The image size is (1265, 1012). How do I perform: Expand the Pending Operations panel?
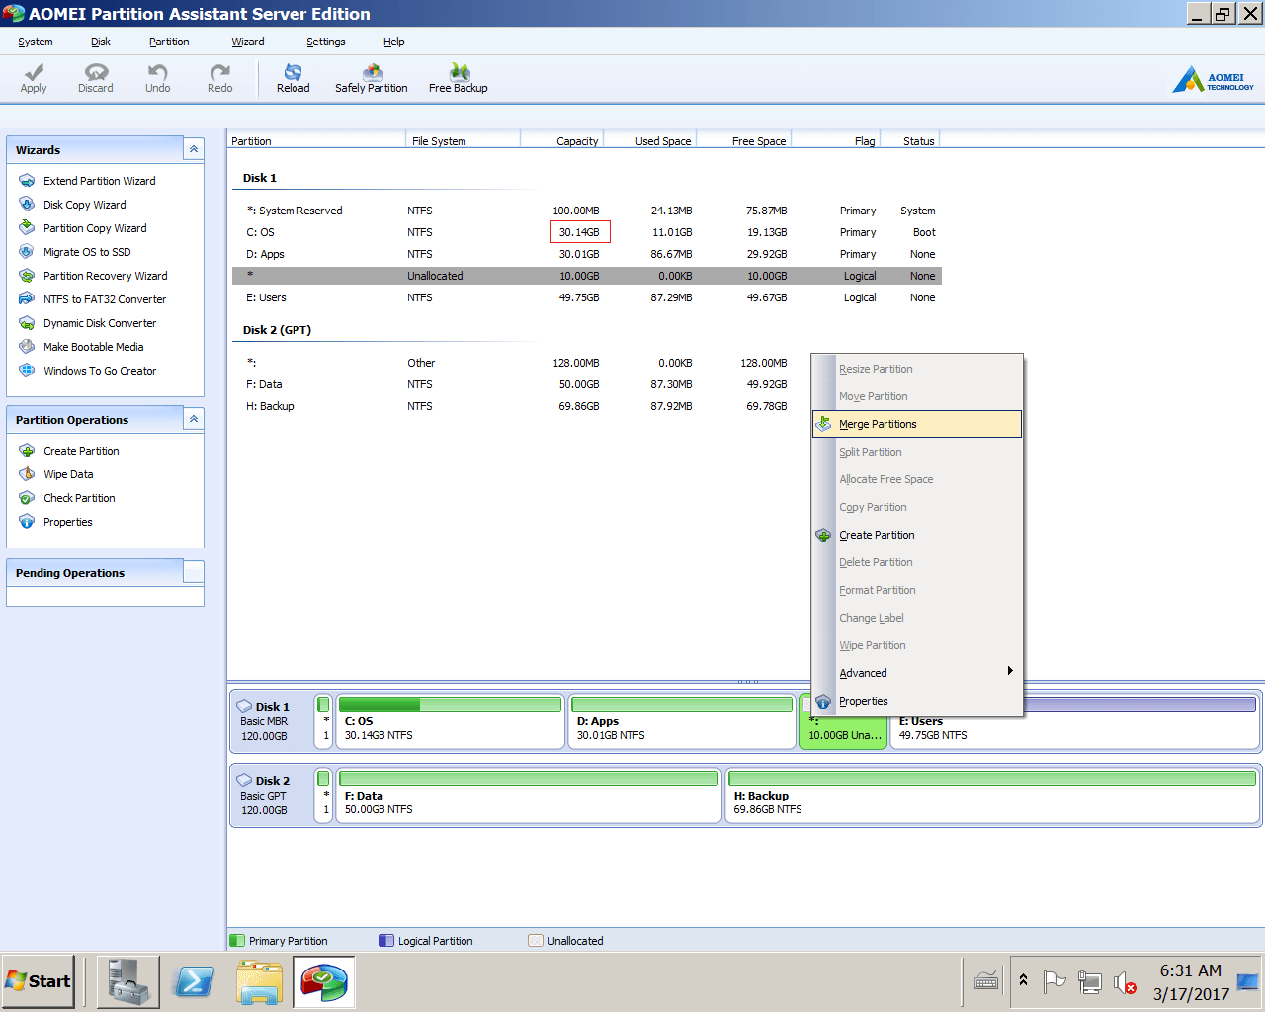pyautogui.click(x=194, y=572)
